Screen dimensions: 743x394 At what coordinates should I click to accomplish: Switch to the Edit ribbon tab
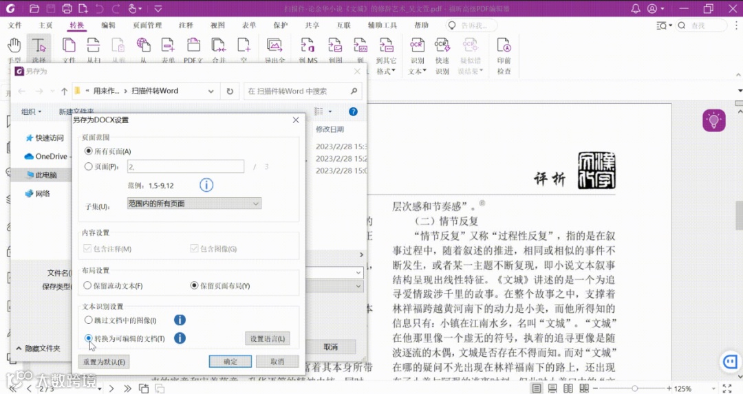pos(108,25)
